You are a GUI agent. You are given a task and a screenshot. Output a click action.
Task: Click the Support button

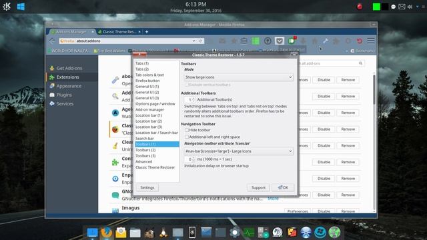pos(258,187)
